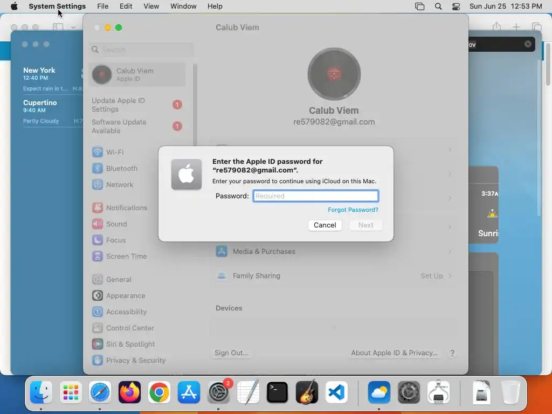Open Weather app from the Dock

tap(379, 392)
